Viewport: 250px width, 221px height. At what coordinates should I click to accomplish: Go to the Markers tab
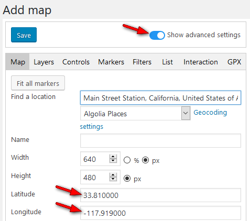111,62
